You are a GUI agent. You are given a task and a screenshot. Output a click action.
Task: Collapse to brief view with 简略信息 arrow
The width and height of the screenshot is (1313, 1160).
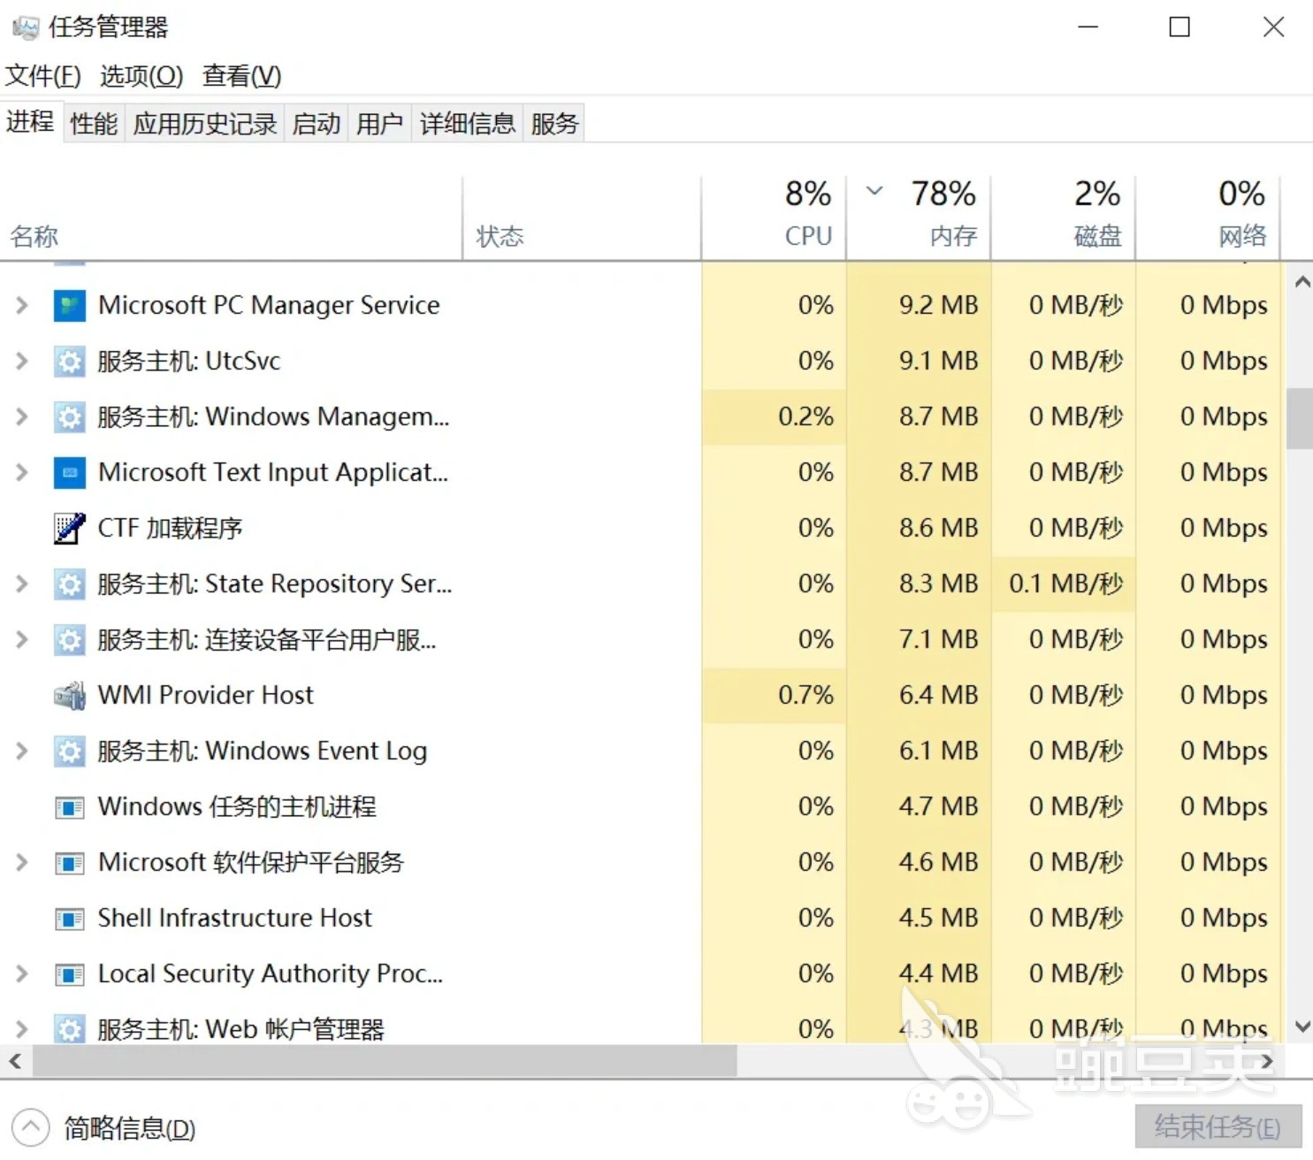pos(30,1127)
